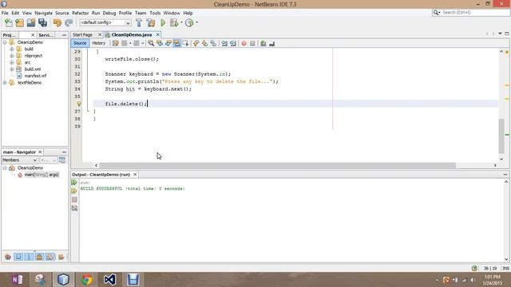Click Shift Line Right editor icon

click(233, 43)
